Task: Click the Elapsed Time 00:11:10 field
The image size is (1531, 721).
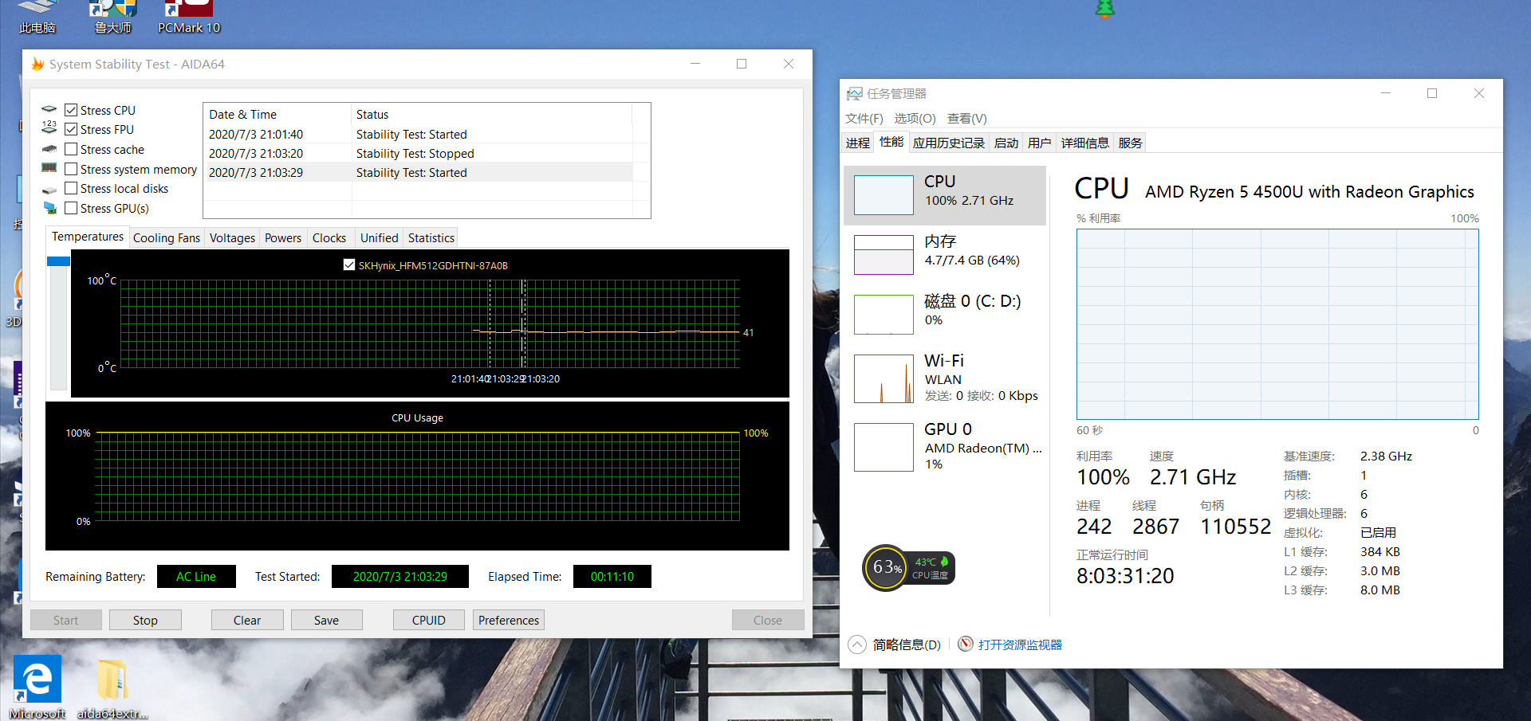Action: (612, 576)
